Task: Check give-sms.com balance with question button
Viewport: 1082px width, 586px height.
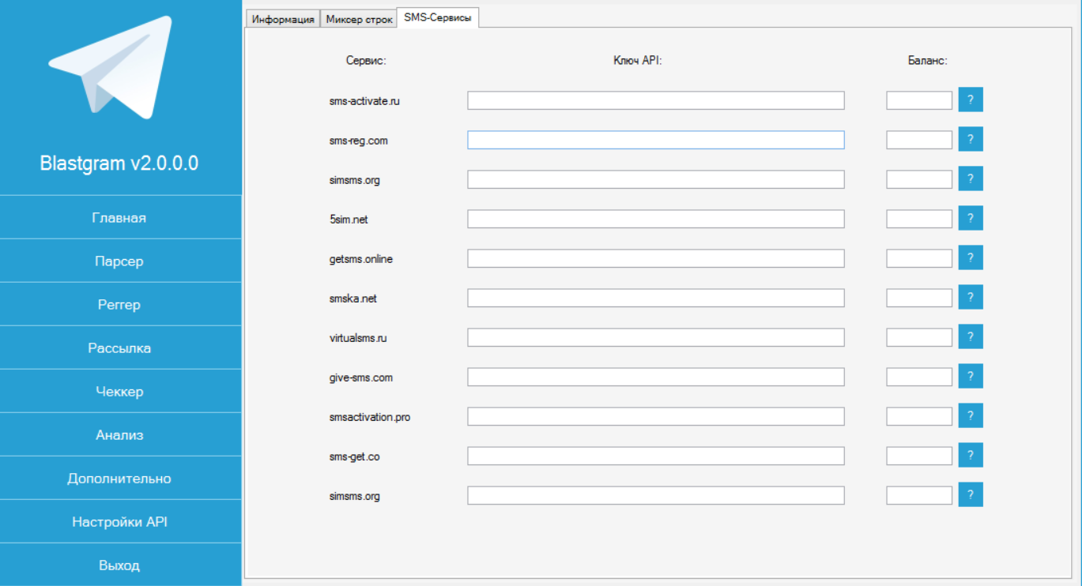Action: click(x=971, y=376)
